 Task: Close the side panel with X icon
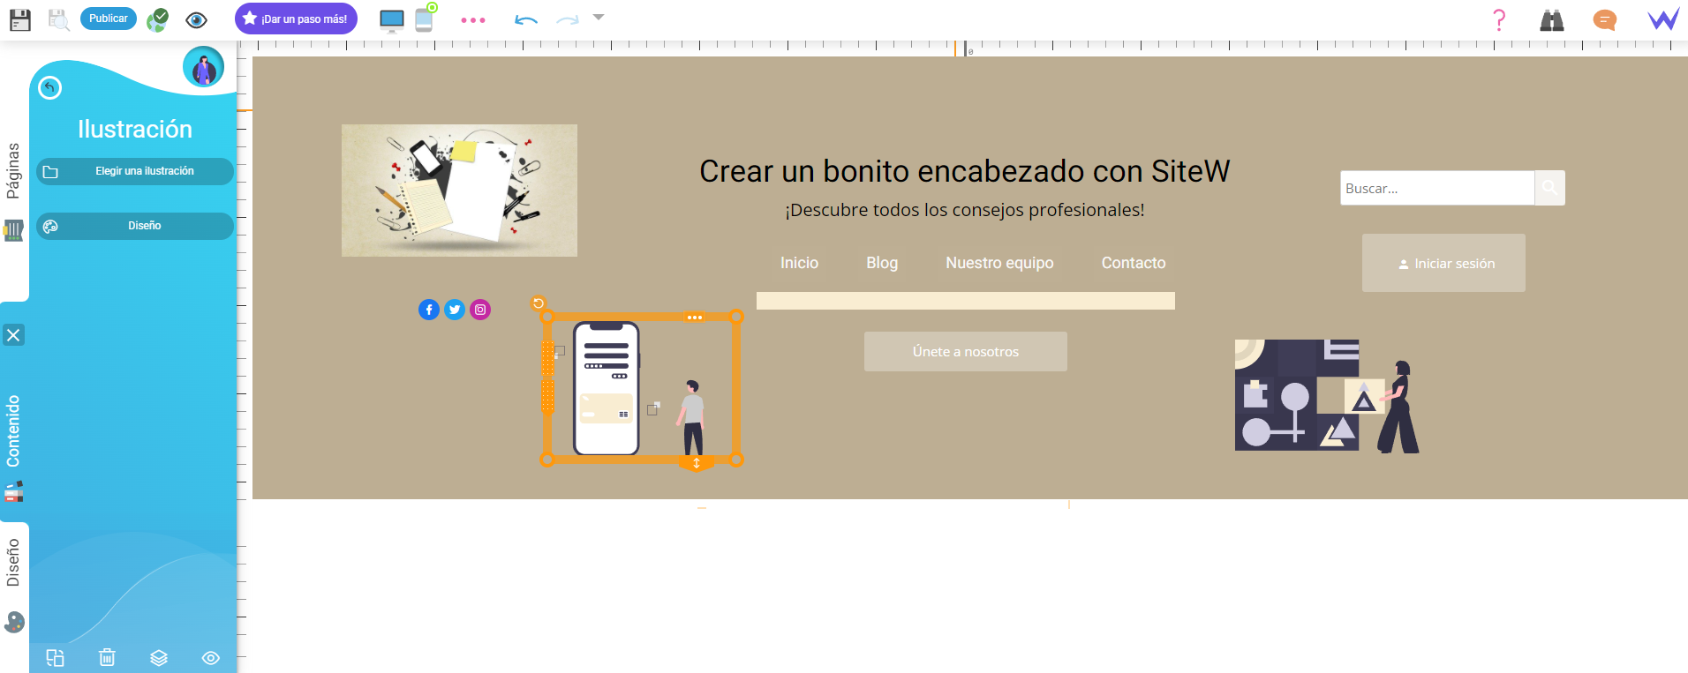point(13,335)
